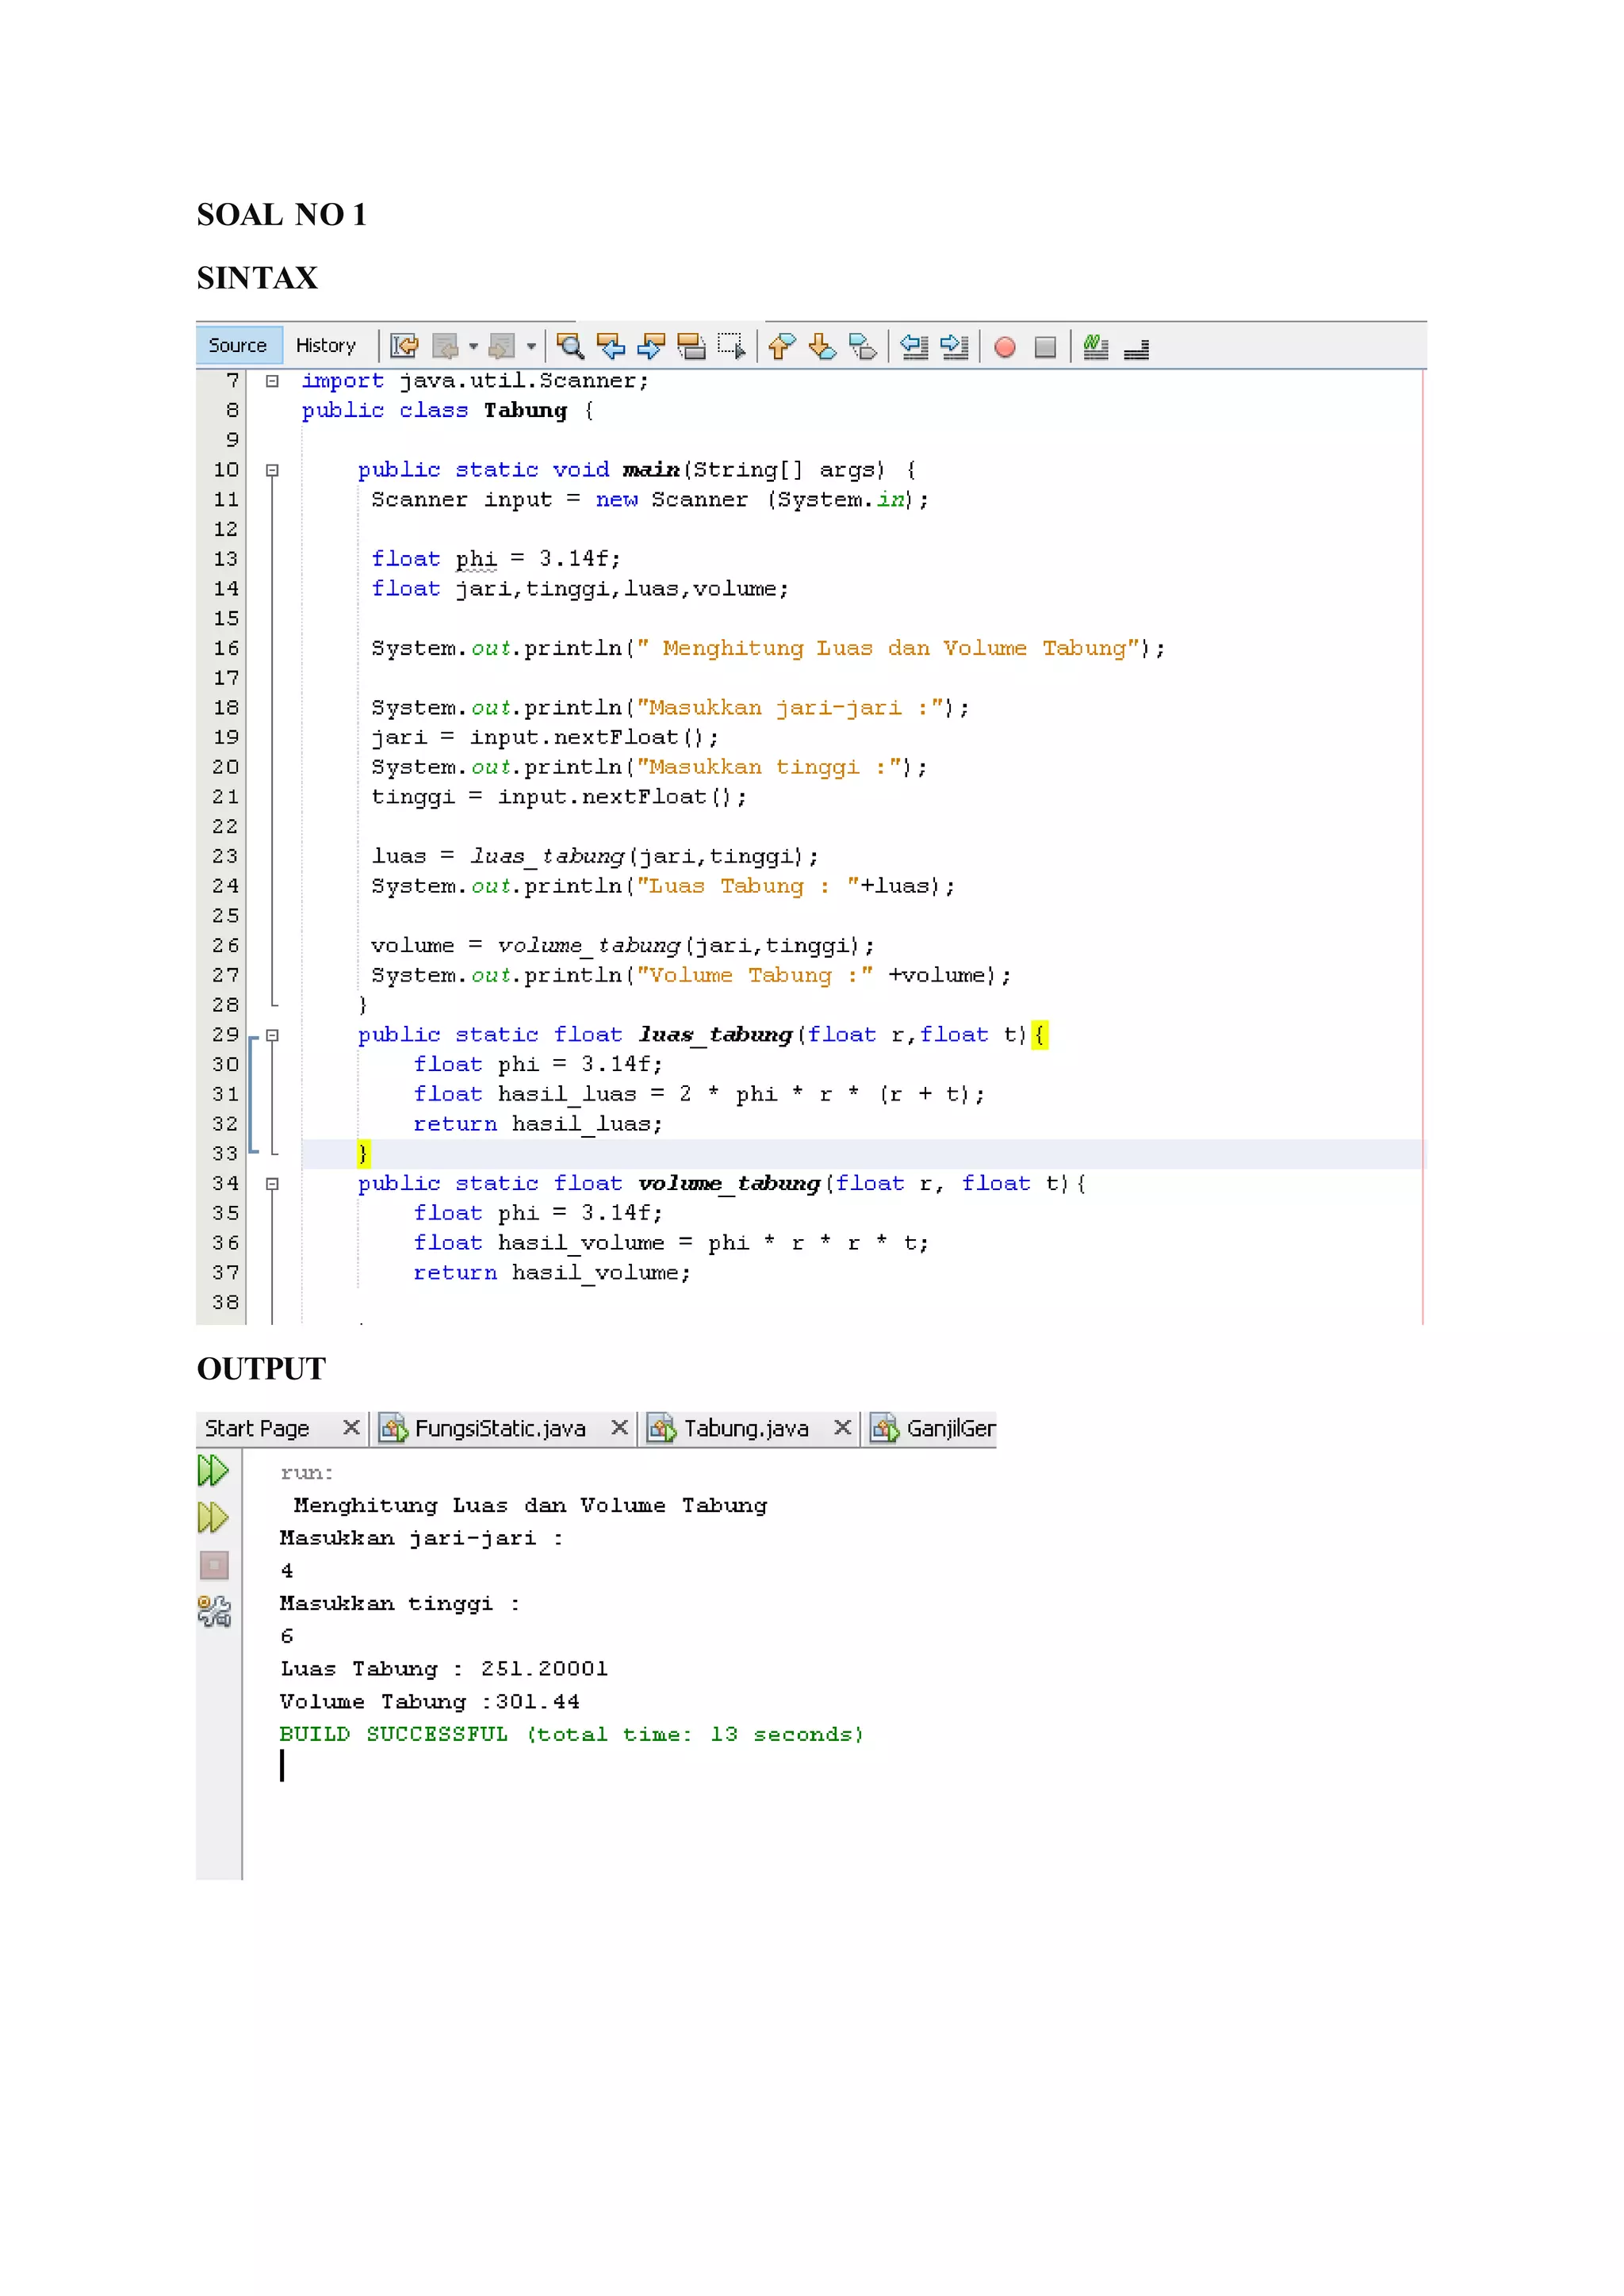
Task: Toggle Bookmark icon in editor toolbar
Action: pos(862,347)
